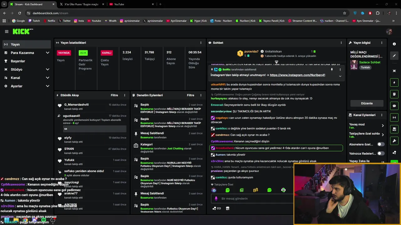Open Yayın İstatistikleri panel three-dot menu
Screen dimensions: 401x225
[201, 43]
